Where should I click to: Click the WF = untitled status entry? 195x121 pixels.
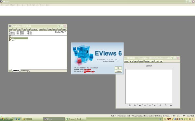(x=188, y=116)
